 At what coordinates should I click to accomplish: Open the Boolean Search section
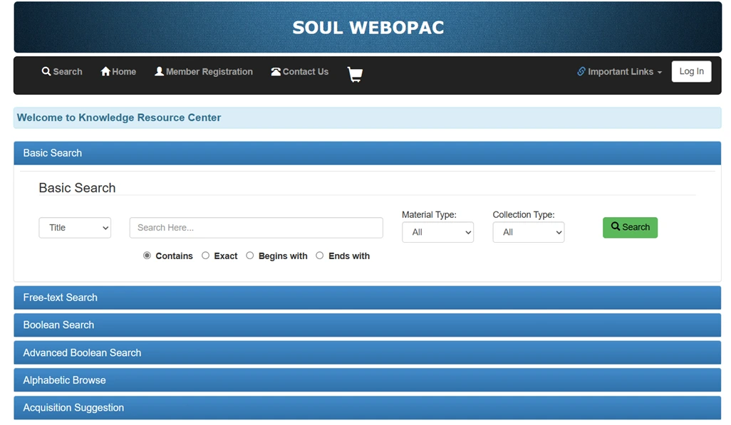[x=58, y=325]
